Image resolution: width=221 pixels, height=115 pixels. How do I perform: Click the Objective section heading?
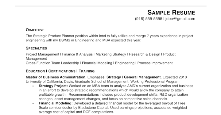(x=35, y=30)
